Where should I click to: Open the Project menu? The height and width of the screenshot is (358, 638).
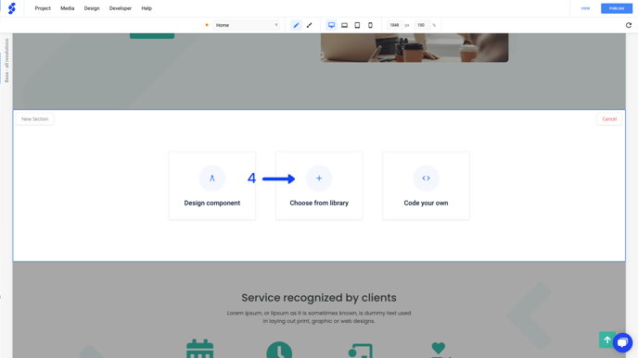tap(43, 8)
